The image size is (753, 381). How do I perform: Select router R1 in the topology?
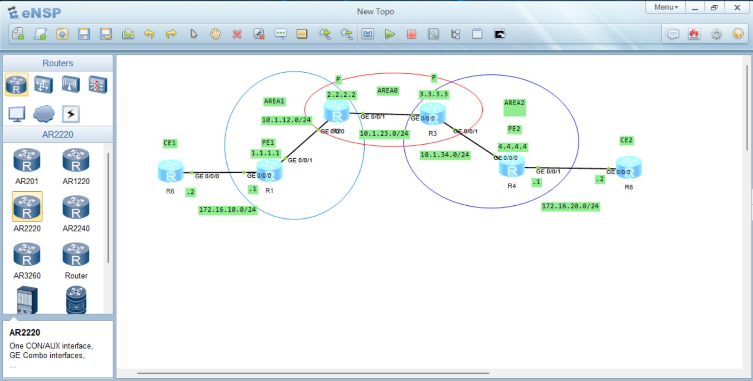point(269,171)
